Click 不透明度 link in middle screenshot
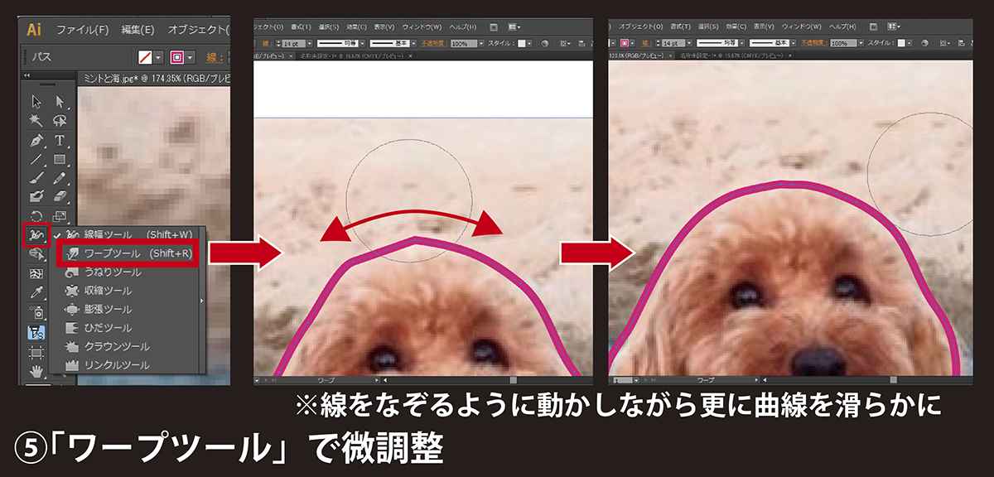The image size is (994, 477). [435, 43]
